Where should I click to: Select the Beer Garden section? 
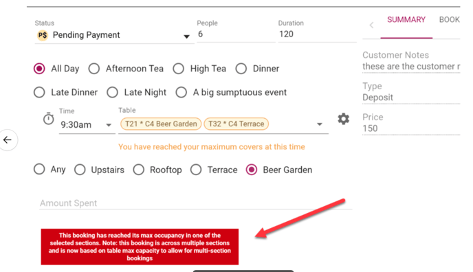[x=252, y=170]
